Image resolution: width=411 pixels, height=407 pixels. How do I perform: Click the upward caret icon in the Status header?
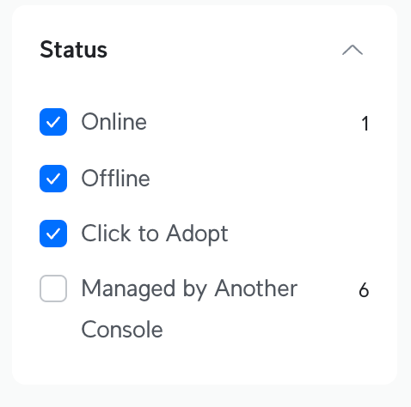353,50
